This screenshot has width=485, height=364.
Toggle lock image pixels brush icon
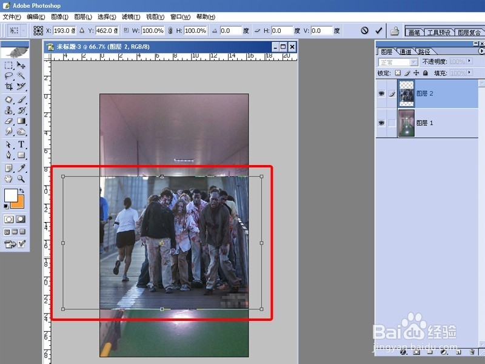tap(407, 73)
